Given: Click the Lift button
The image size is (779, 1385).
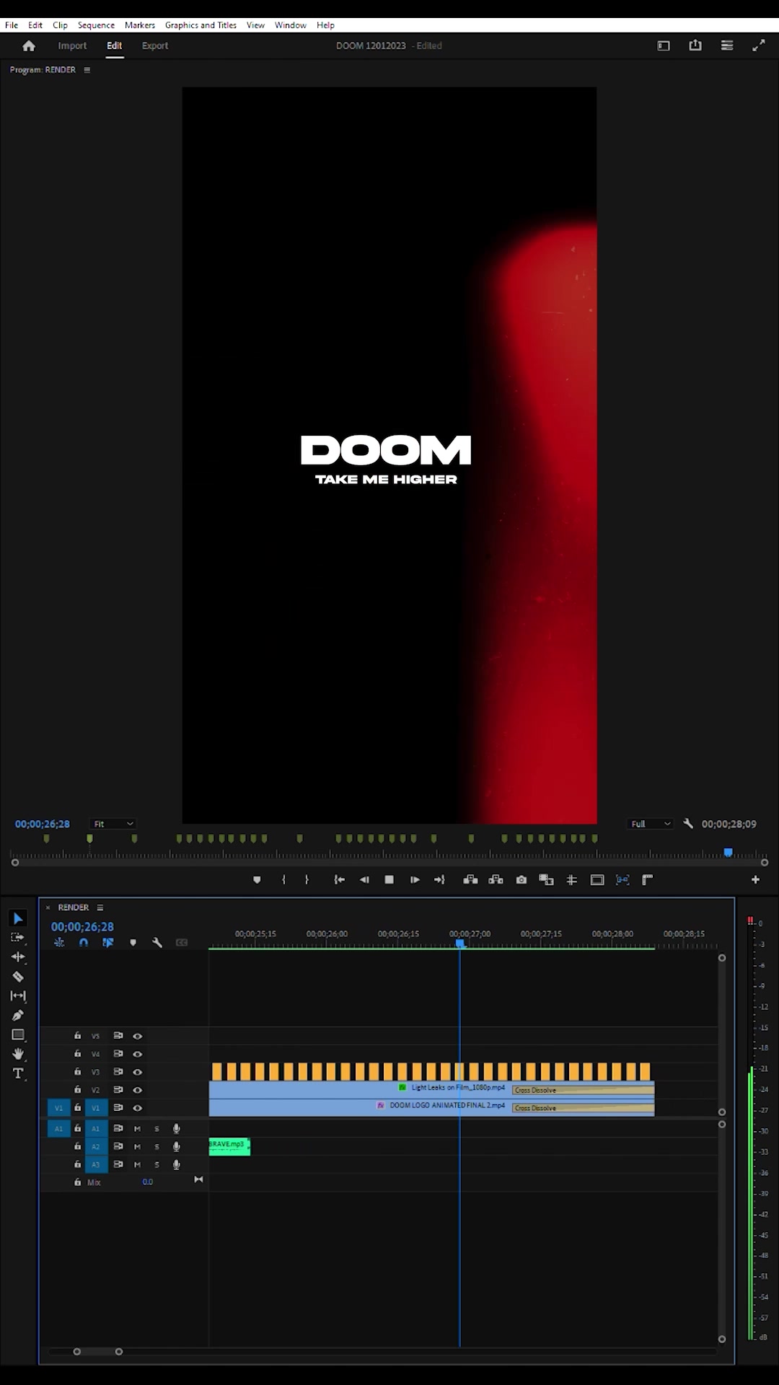Looking at the screenshot, I should point(470,880).
